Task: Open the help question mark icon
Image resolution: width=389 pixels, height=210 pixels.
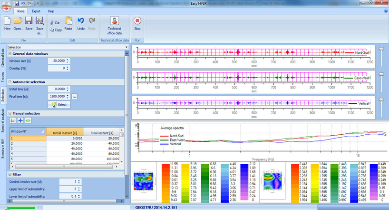Action: [386, 11]
